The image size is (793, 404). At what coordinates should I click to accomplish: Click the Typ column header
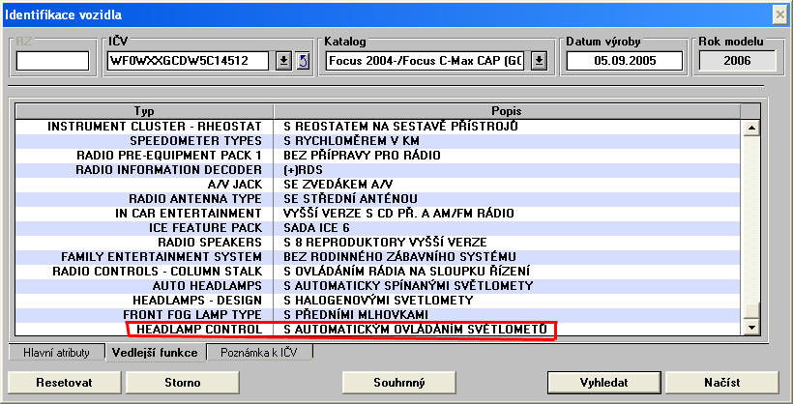pos(143,111)
